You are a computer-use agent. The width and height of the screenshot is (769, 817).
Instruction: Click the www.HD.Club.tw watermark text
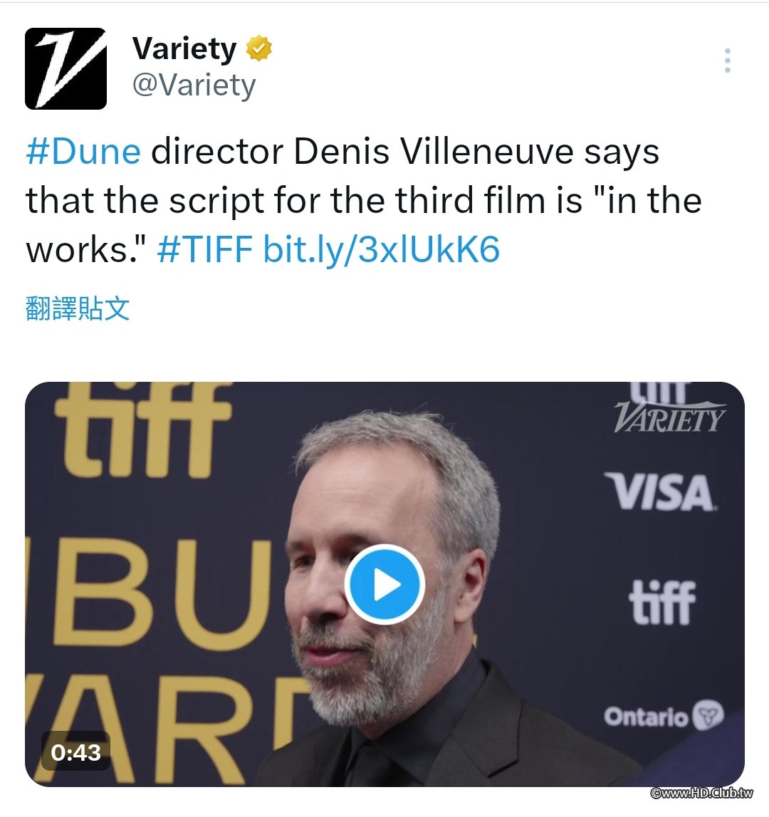(702, 793)
